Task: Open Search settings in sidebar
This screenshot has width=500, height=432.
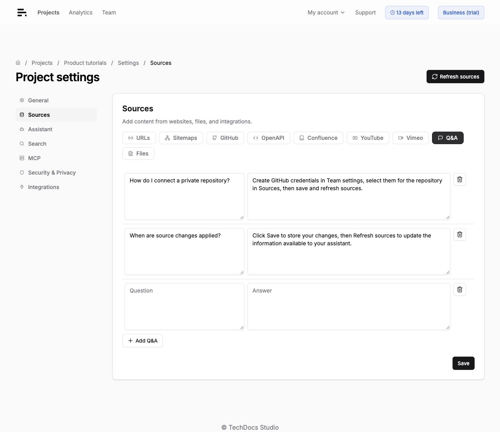Action: pos(56,144)
